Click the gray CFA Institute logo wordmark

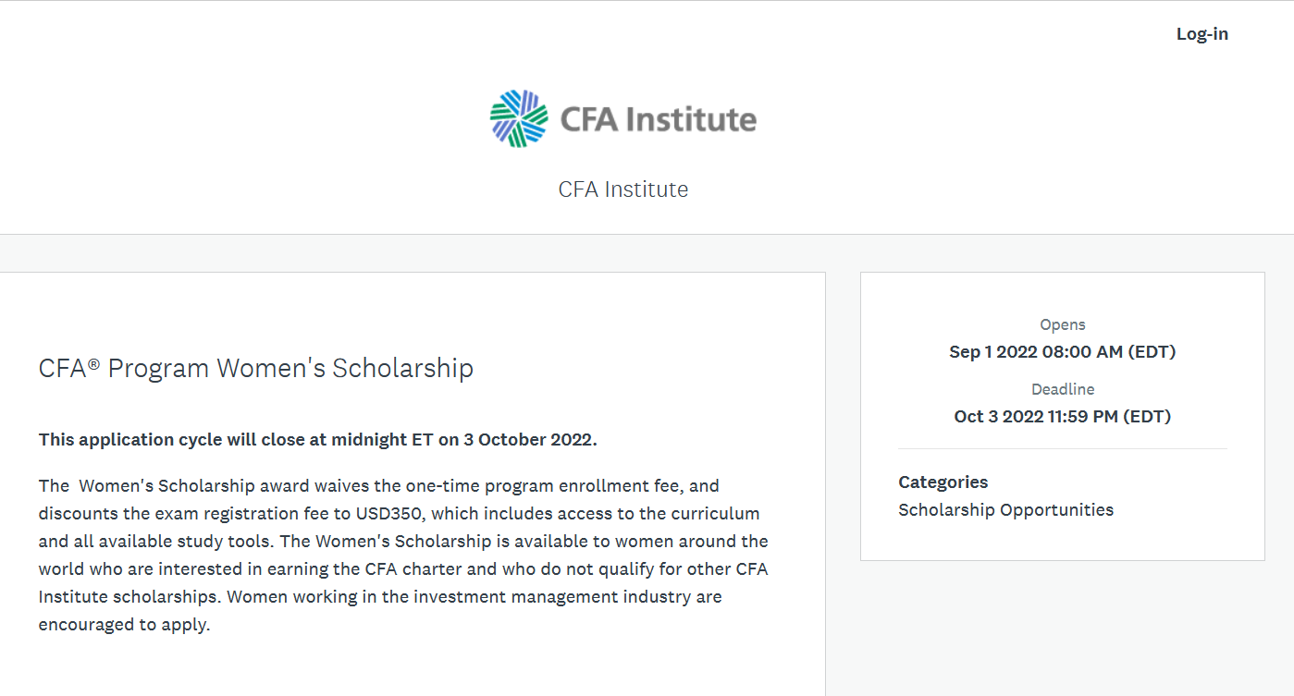(x=659, y=119)
